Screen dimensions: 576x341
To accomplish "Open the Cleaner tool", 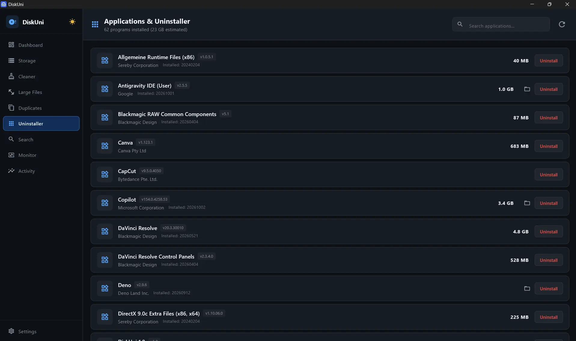I will [41, 76].
